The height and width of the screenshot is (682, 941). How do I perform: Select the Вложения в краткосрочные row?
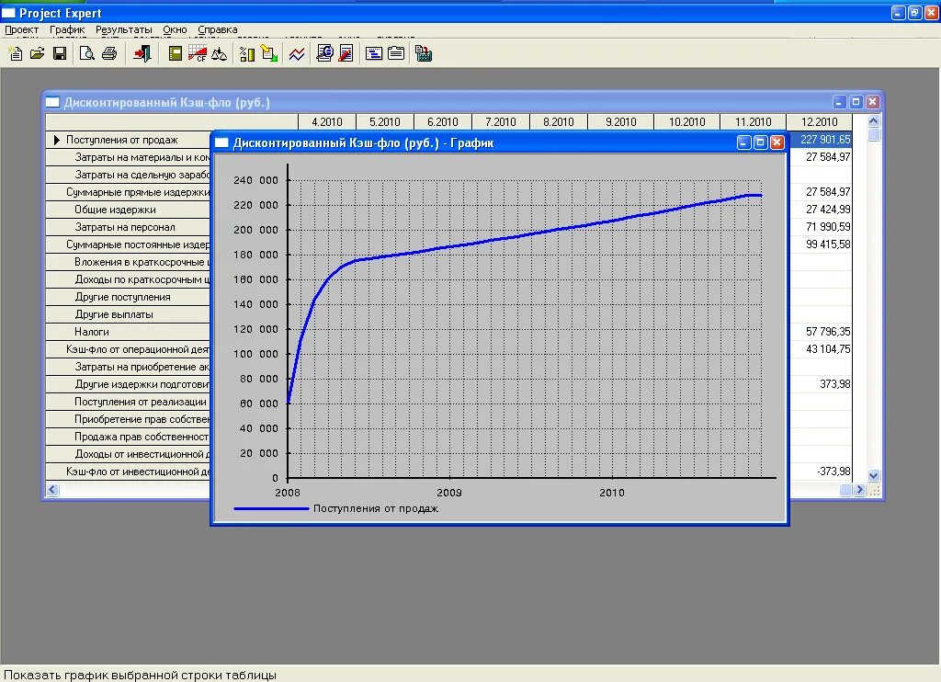129,262
